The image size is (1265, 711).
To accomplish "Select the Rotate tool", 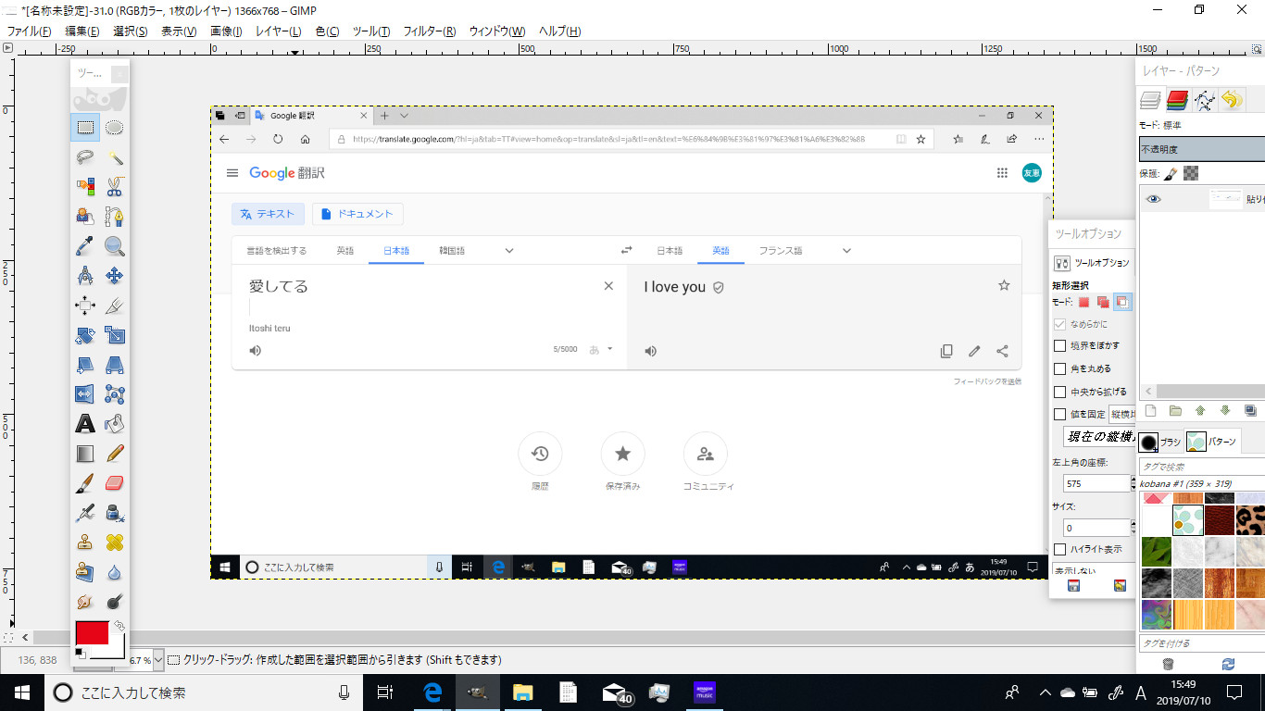I will [x=85, y=335].
